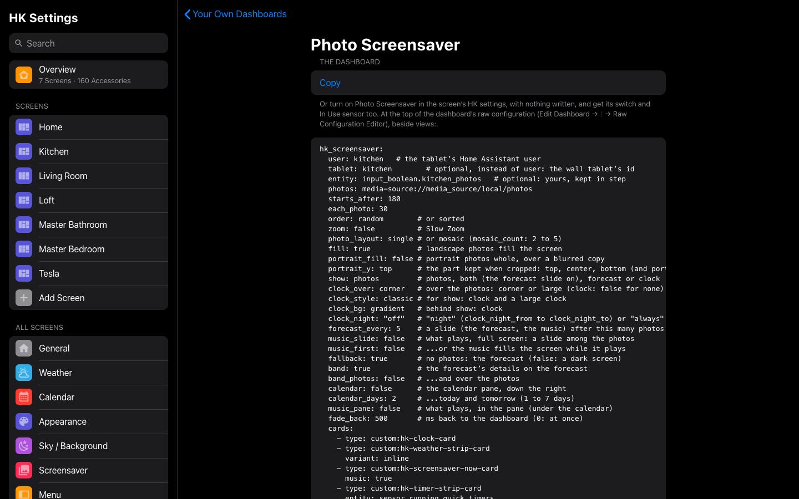Screen dimensions: 799x499
Task: Click the ALL SCREENS section header
Action: (39, 328)
